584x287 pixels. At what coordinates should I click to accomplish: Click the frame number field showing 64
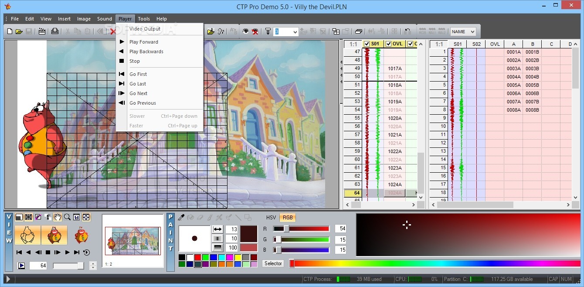[x=38, y=265]
